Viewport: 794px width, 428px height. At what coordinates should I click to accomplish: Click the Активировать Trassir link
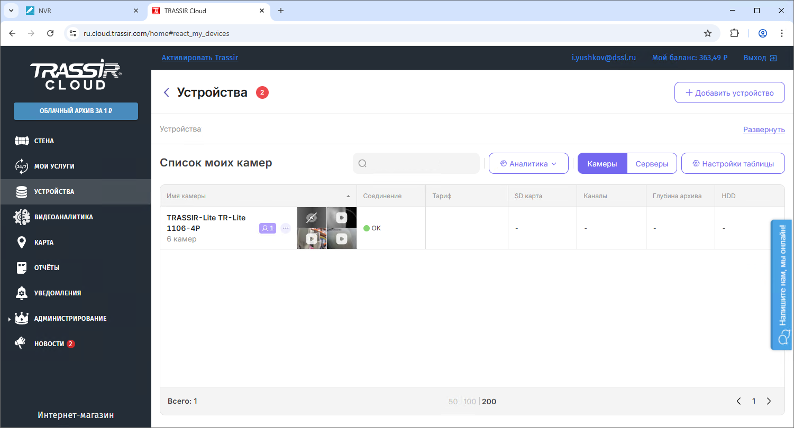(x=200, y=58)
